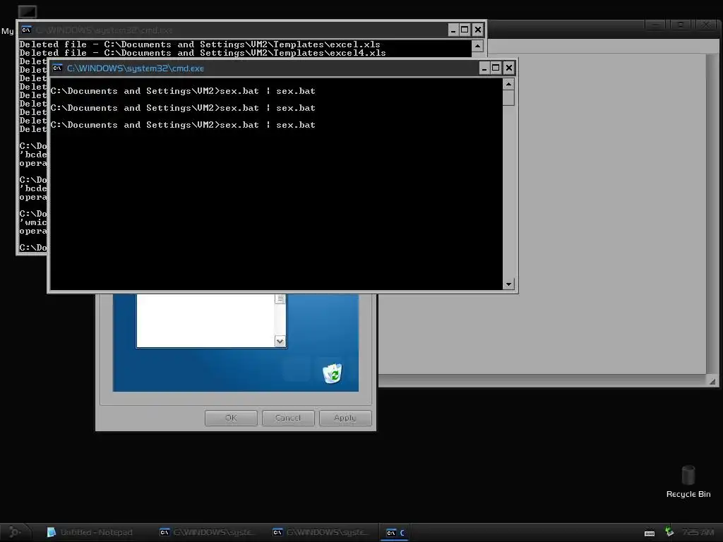Switch to the first cmd taskbar button

[x=208, y=532]
